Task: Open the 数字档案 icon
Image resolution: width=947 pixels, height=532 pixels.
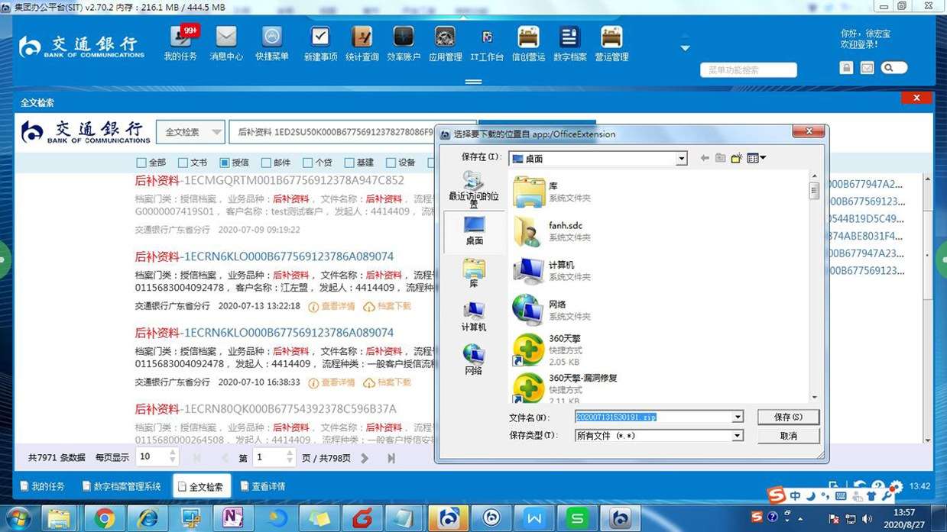Action: tap(569, 42)
